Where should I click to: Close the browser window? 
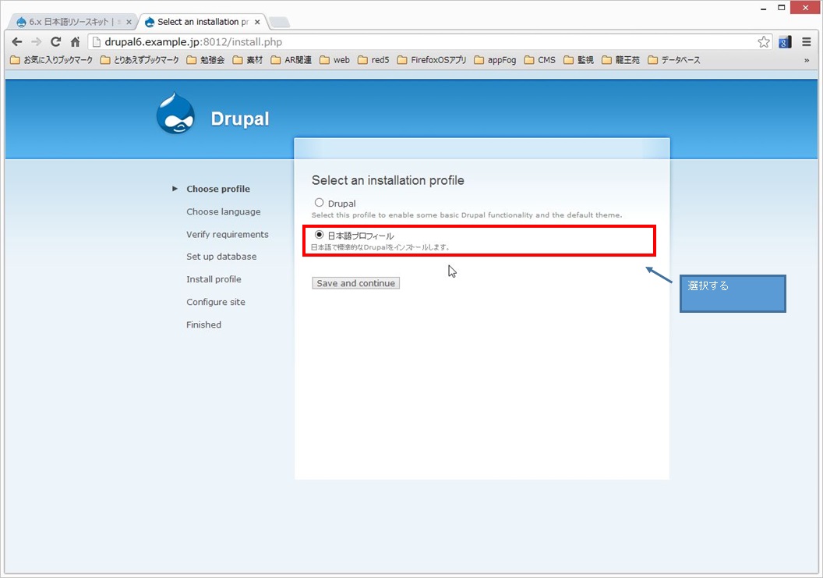806,8
